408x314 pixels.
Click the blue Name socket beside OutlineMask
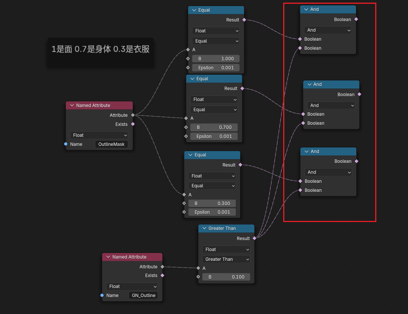click(66, 144)
